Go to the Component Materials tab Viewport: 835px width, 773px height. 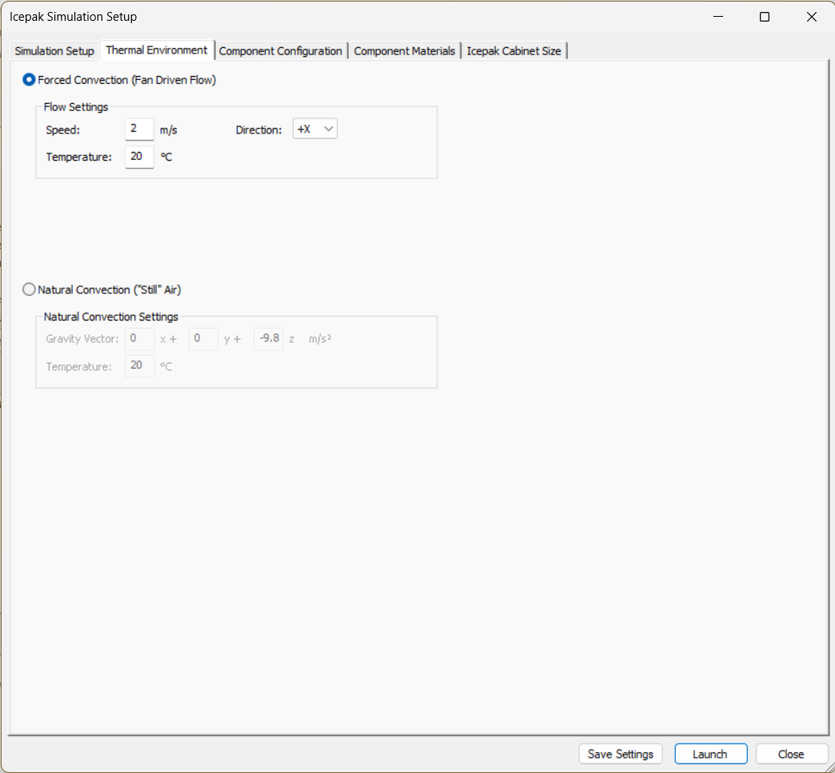pos(404,51)
